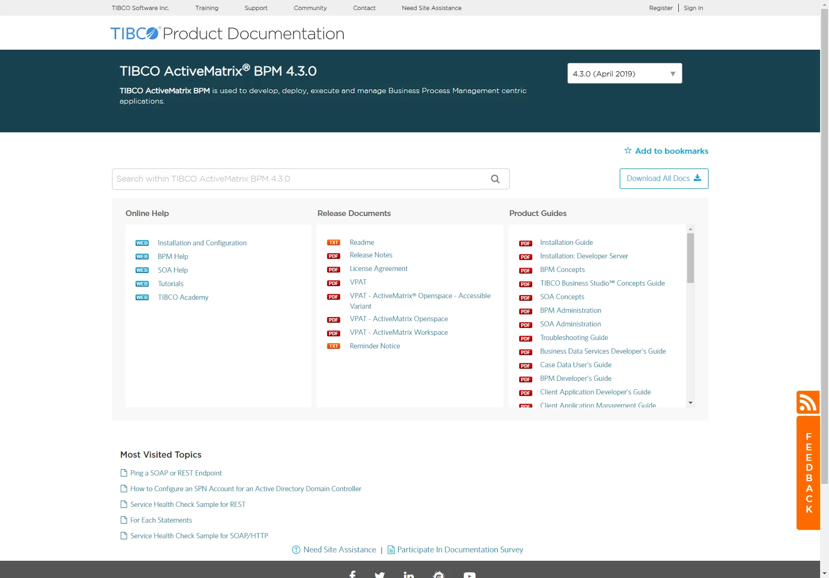The image size is (829, 578).
Task: Open VPAT - ActiveMatrix Openspace - Accessible Variant
Action: tap(420, 301)
